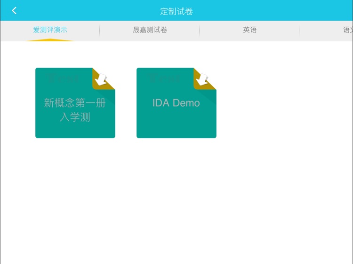Open the 英语 tab
Viewport: 353px width, 264px height.
pyautogui.click(x=249, y=30)
